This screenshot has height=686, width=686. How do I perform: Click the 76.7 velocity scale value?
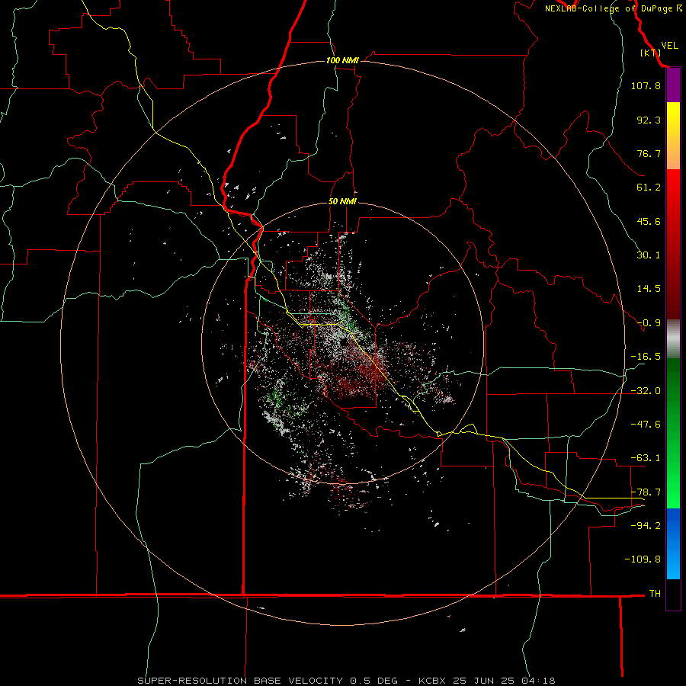click(x=649, y=153)
